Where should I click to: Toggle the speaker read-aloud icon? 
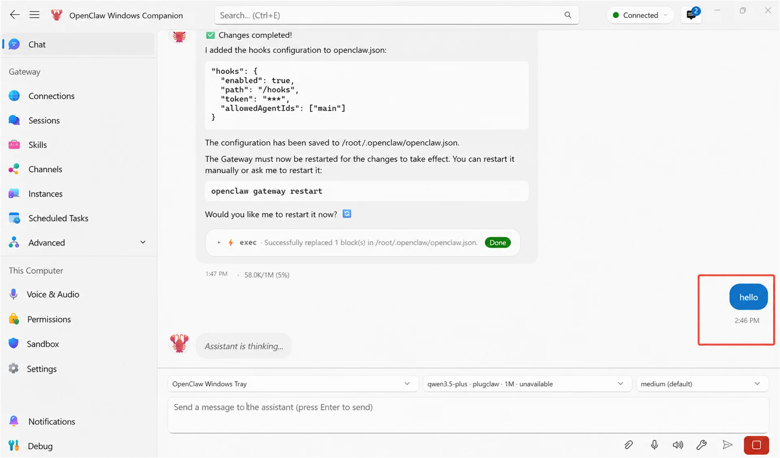[x=678, y=445]
